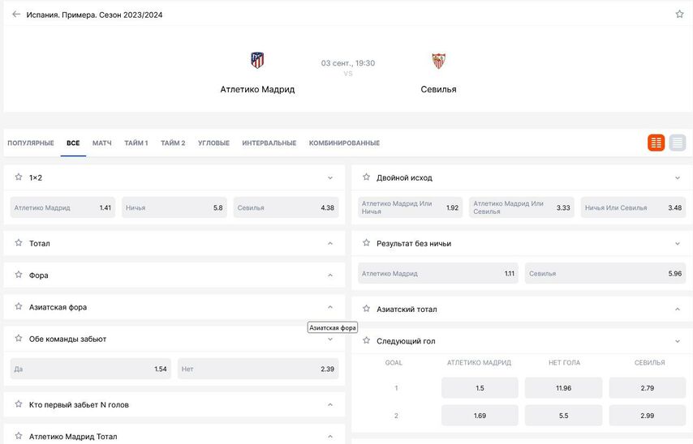Star the Следующий гол market
The image size is (693, 444).
(366, 340)
